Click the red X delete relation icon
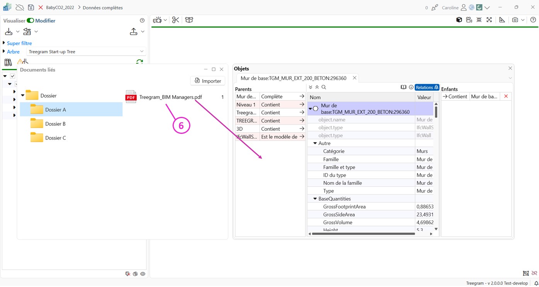Viewport: 539px width, 287px height. click(x=506, y=96)
